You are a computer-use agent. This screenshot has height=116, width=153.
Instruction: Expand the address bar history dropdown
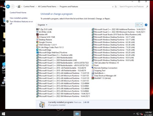pyautogui.click(x=113, y=7)
